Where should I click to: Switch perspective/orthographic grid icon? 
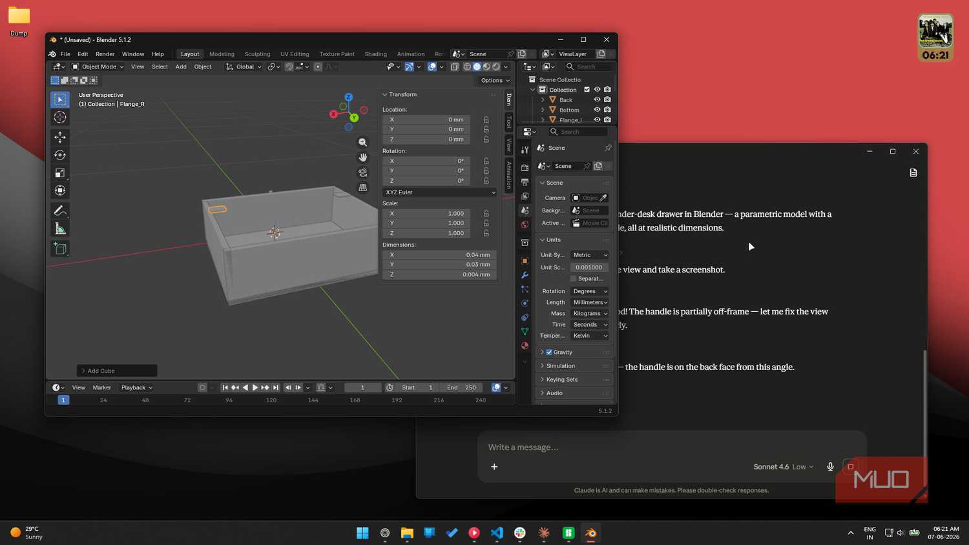point(363,187)
